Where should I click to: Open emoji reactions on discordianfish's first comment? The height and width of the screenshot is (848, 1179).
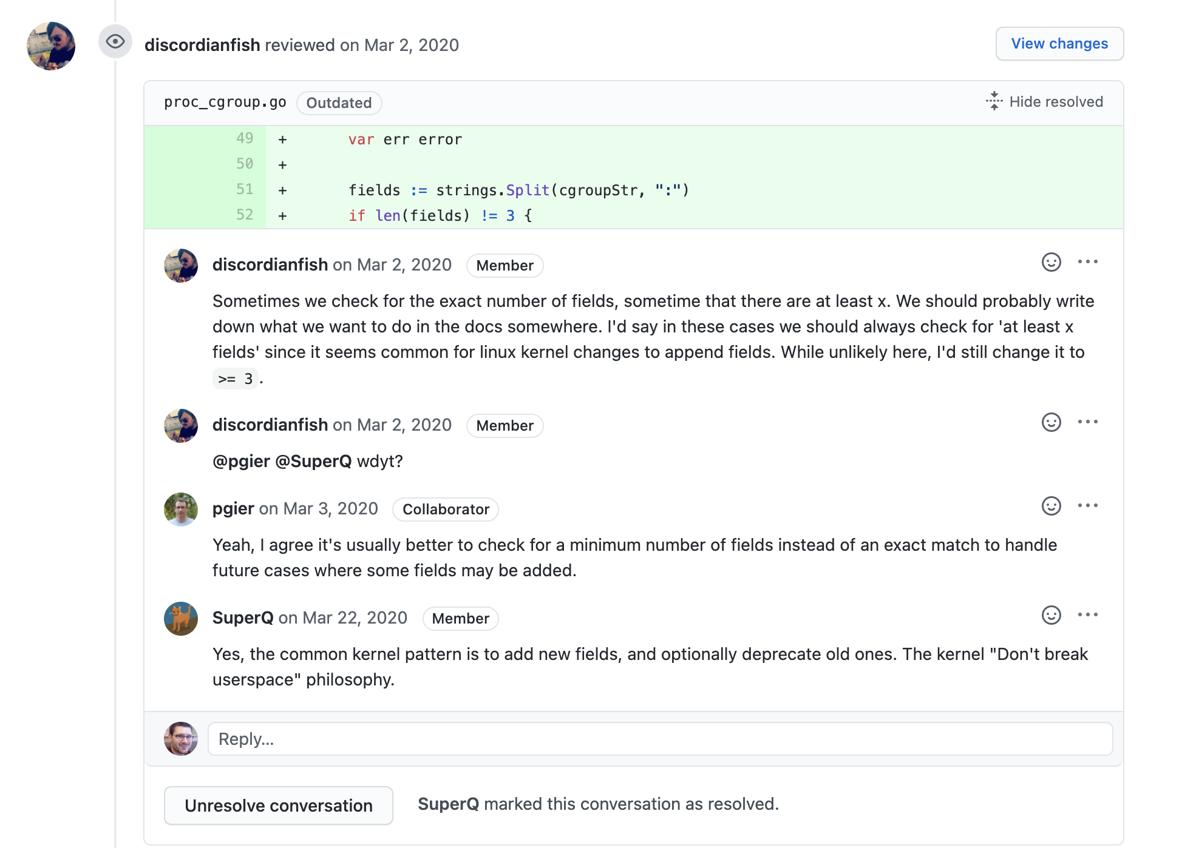click(x=1052, y=262)
